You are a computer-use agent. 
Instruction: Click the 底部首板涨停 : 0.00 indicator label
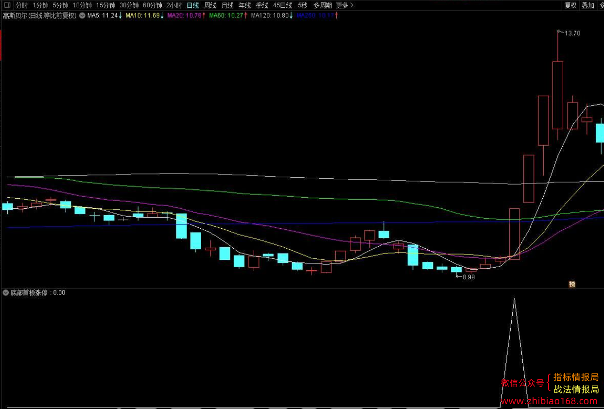[38, 292]
